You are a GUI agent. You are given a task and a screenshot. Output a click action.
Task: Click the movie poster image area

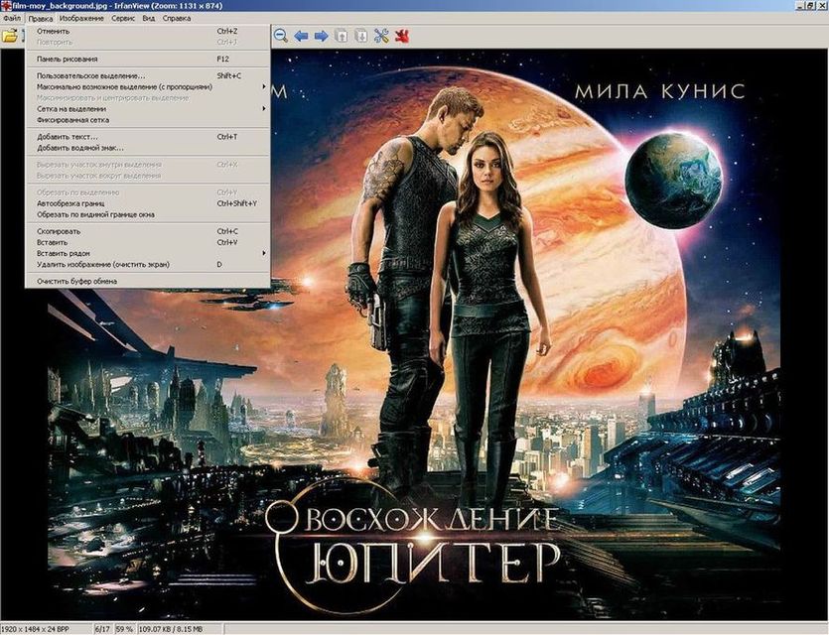click(546, 397)
